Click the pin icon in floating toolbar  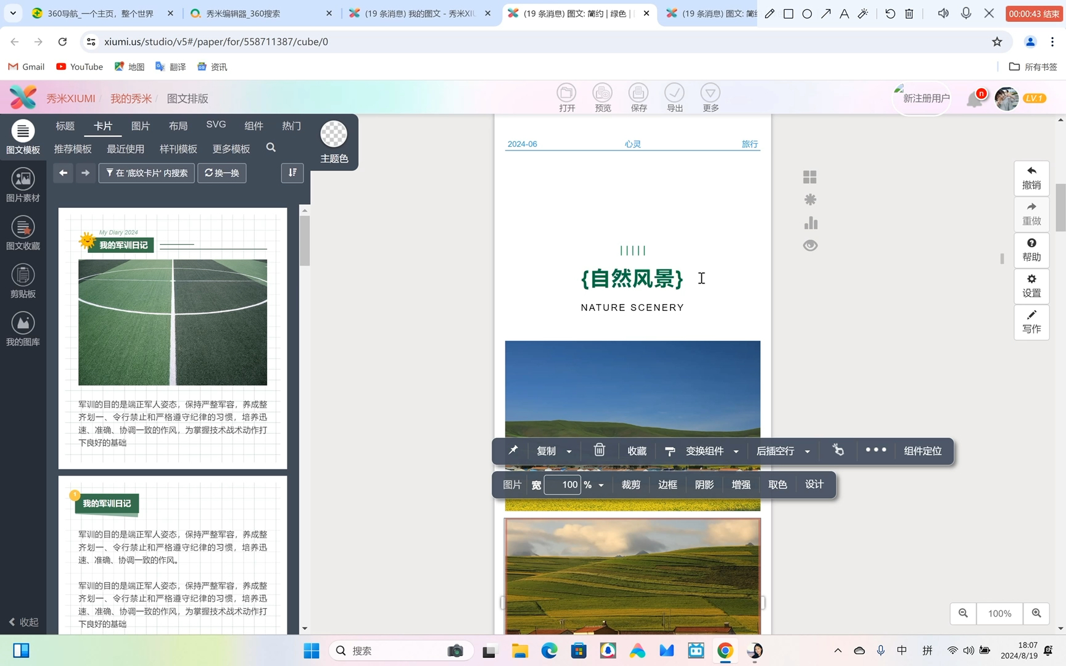(513, 451)
